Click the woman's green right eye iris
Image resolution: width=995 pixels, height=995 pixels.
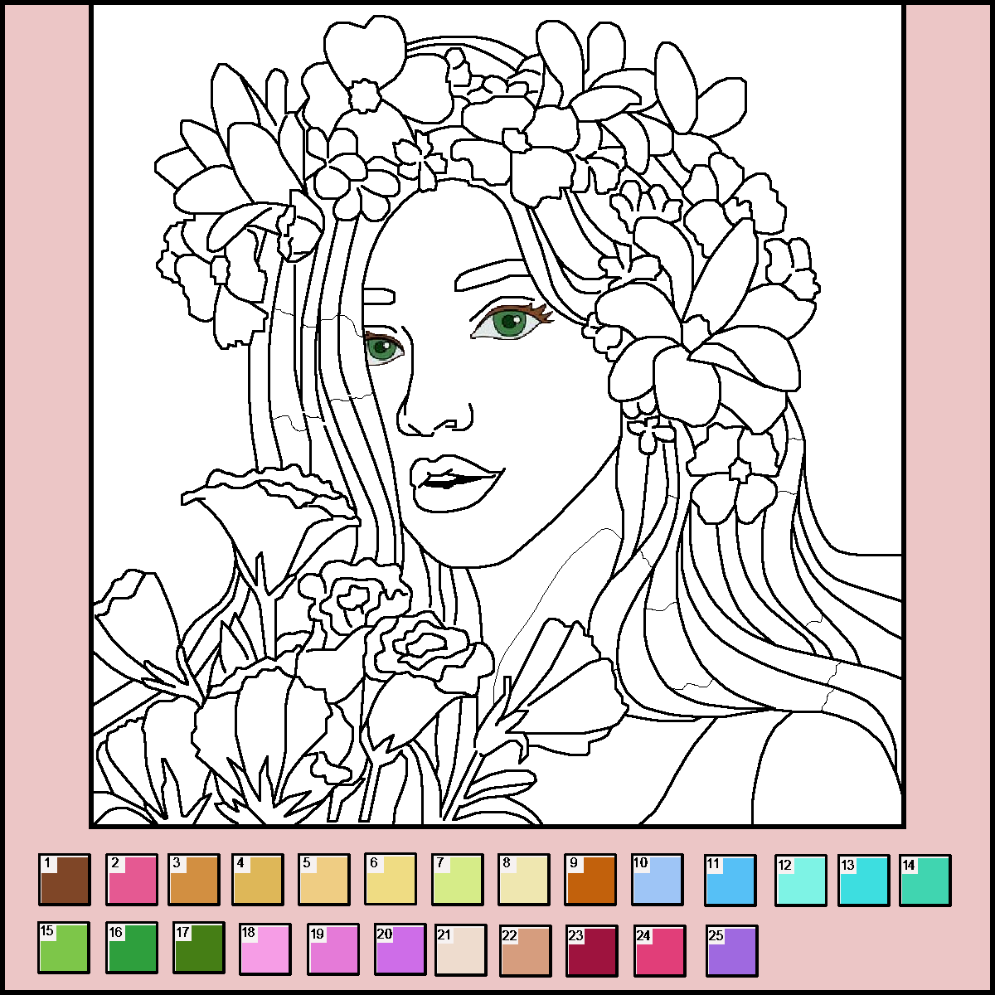[x=508, y=323]
